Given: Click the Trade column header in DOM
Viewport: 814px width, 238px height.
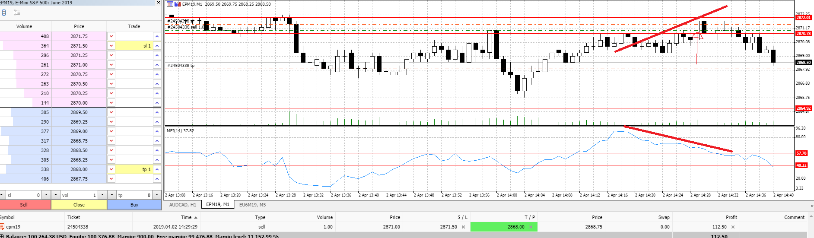Looking at the screenshot, I should pos(134,26).
